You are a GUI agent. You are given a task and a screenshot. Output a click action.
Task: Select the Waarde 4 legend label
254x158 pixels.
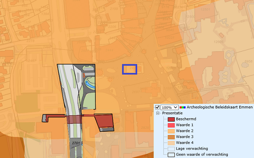coord(185,143)
